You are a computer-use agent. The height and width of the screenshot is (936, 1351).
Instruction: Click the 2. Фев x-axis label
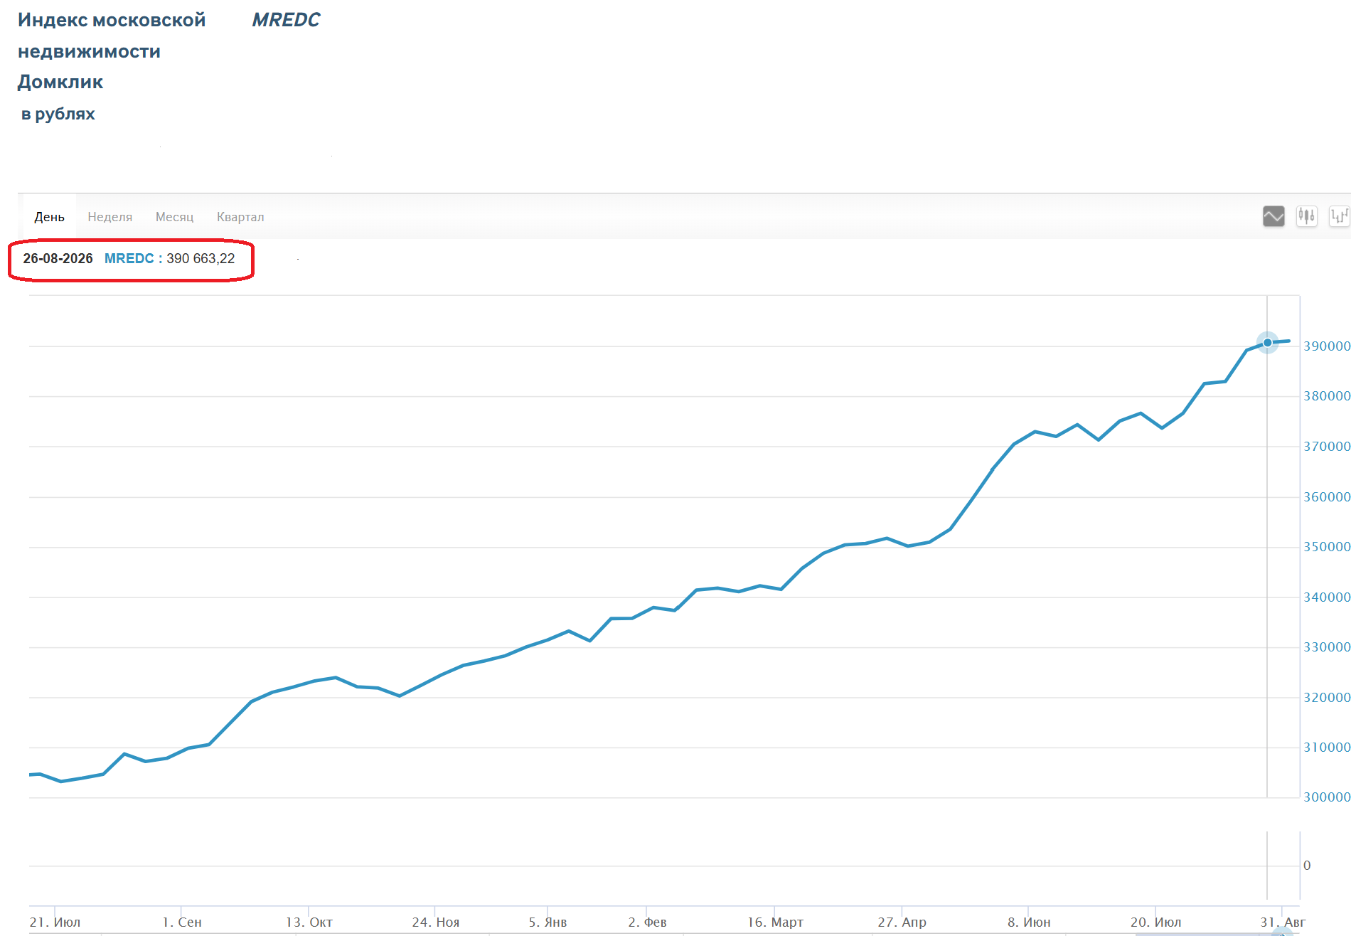click(647, 922)
